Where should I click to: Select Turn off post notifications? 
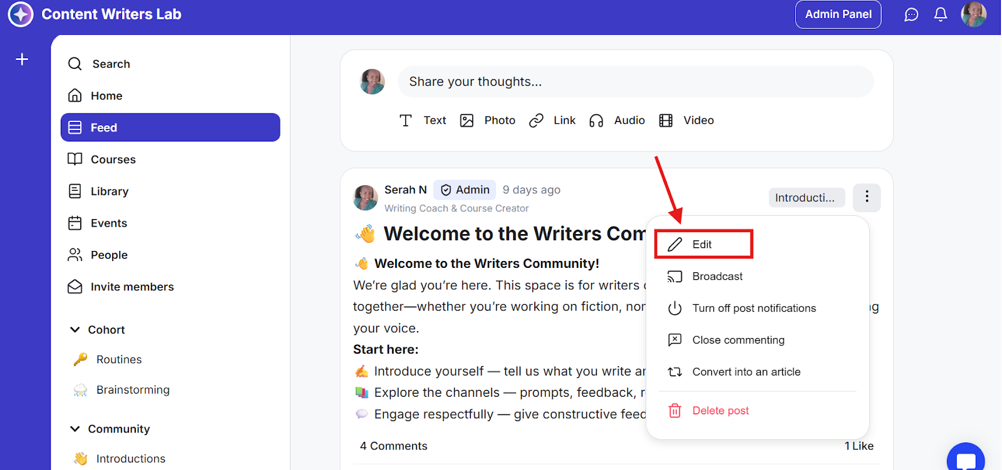pyautogui.click(x=758, y=308)
